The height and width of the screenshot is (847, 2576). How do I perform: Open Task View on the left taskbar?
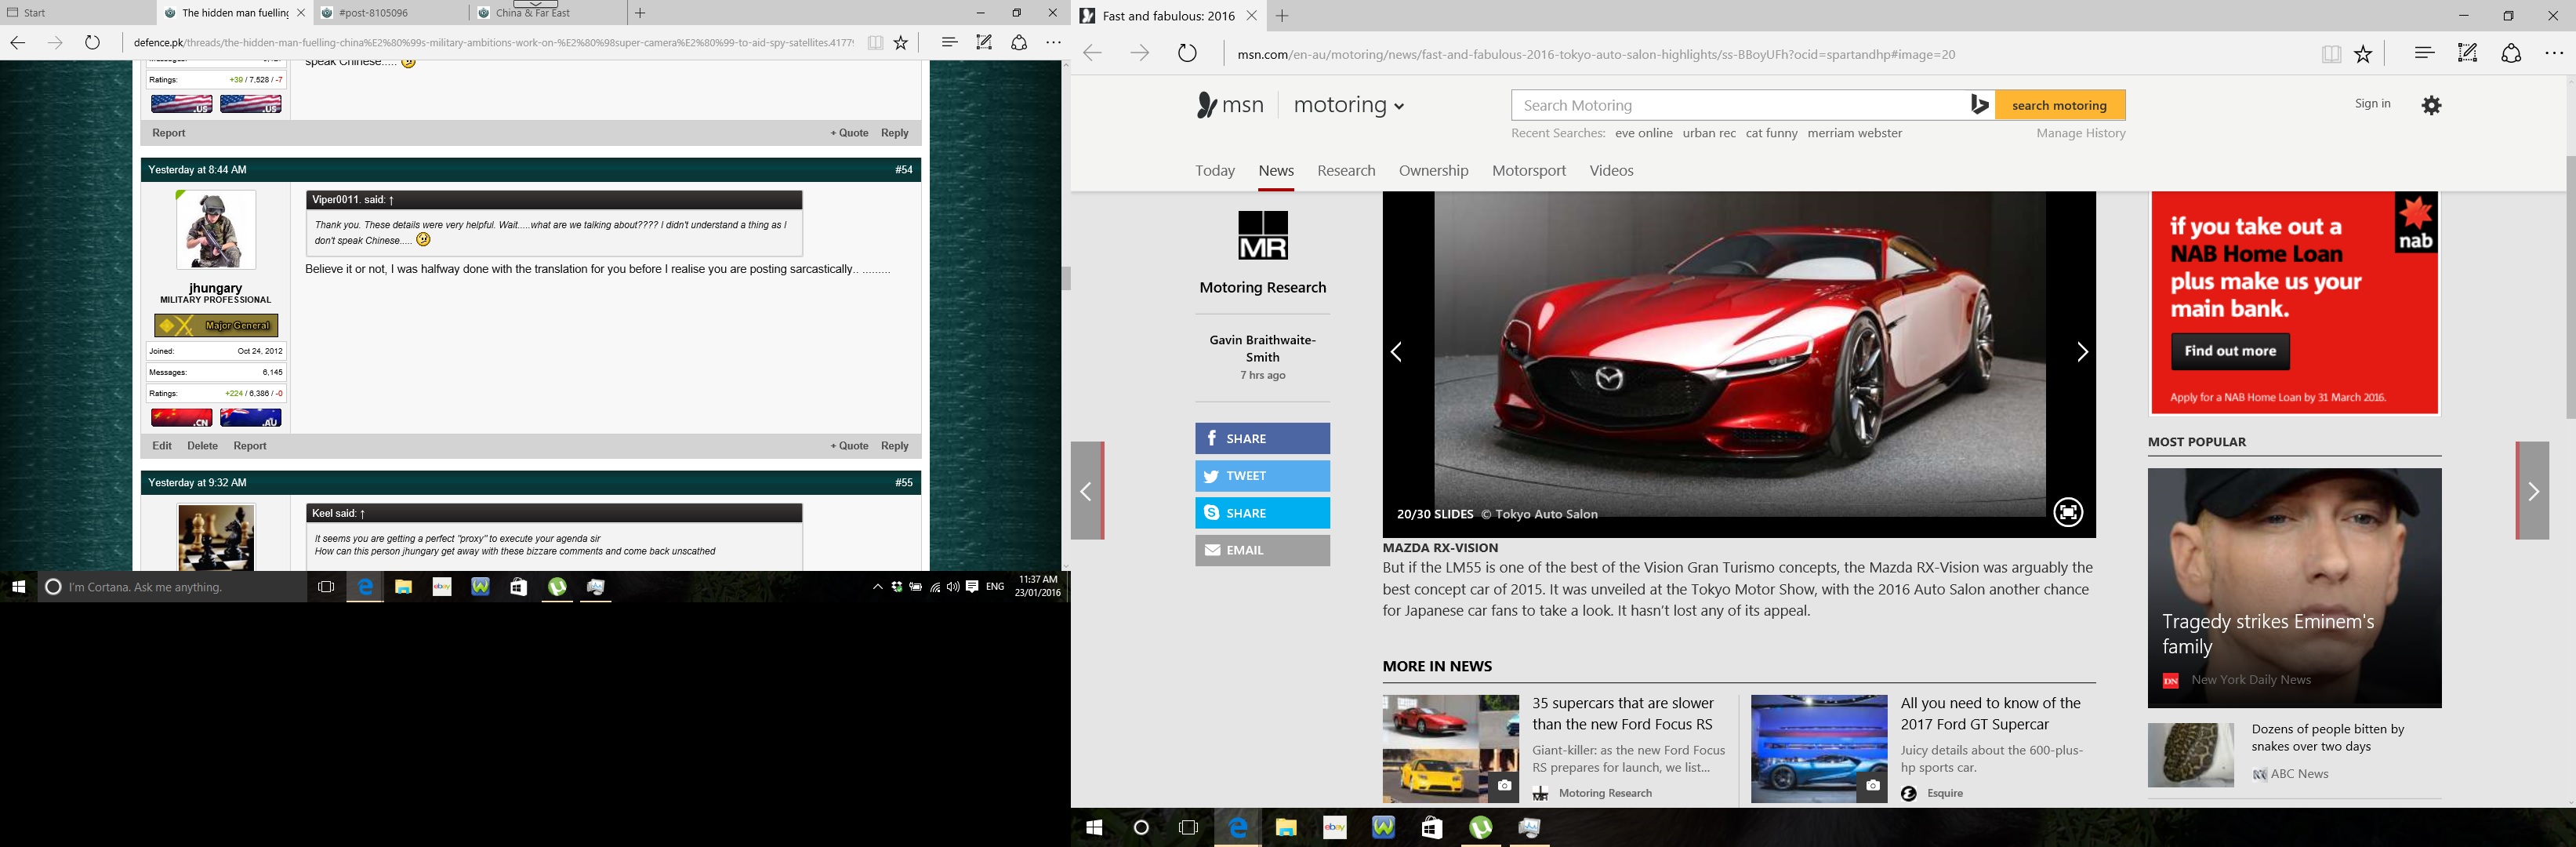(x=325, y=587)
